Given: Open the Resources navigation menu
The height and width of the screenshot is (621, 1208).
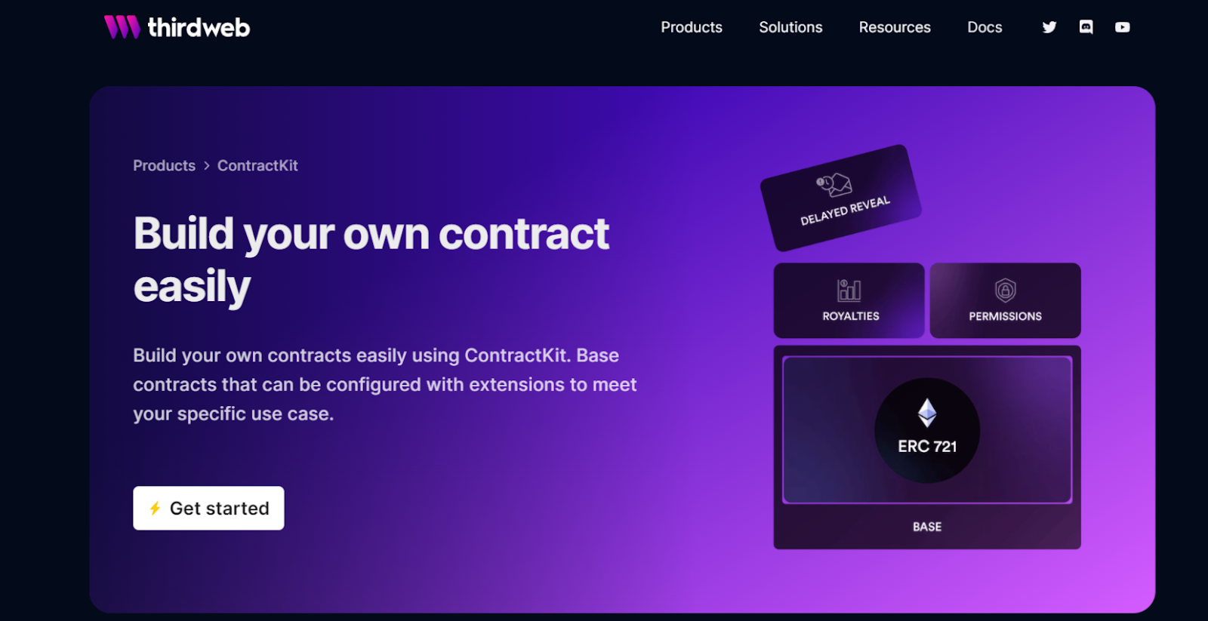Looking at the screenshot, I should [894, 26].
